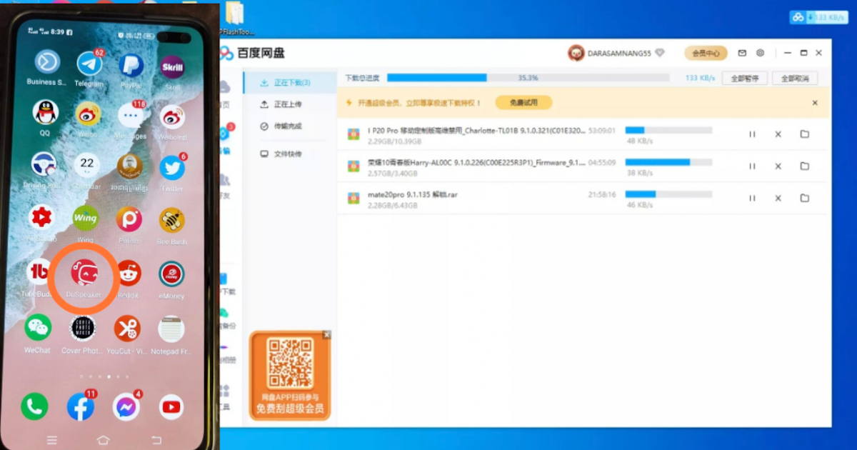
Task: Click the QR code promo image
Action: [x=290, y=363]
